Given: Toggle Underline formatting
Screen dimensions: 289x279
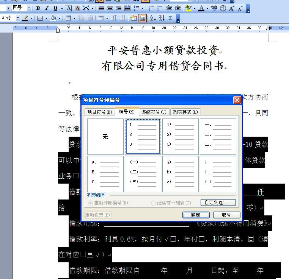Looking at the screenshot, I should (x=55, y=8).
